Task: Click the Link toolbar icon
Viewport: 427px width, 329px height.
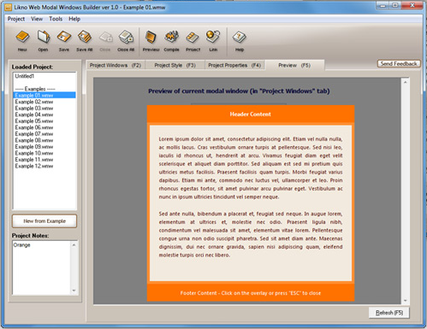Action: (213, 41)
